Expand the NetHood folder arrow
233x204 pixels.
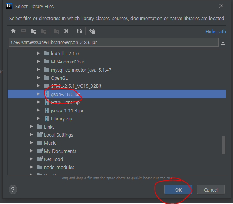coord(31,159)
